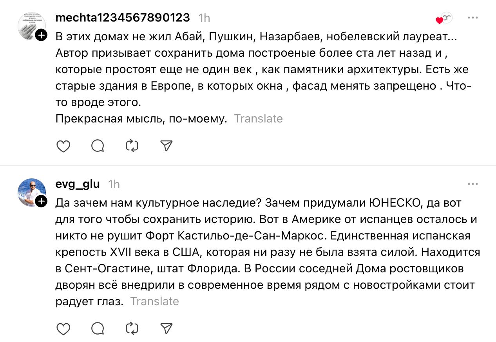
Task: View evg_glu's profile picture
Action: 31,192
